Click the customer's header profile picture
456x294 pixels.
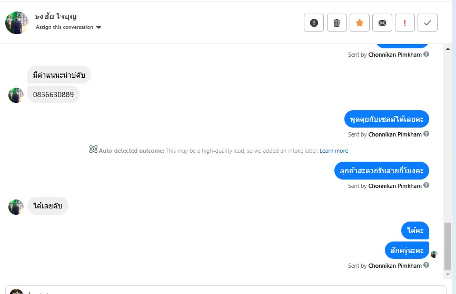[17, 23]
